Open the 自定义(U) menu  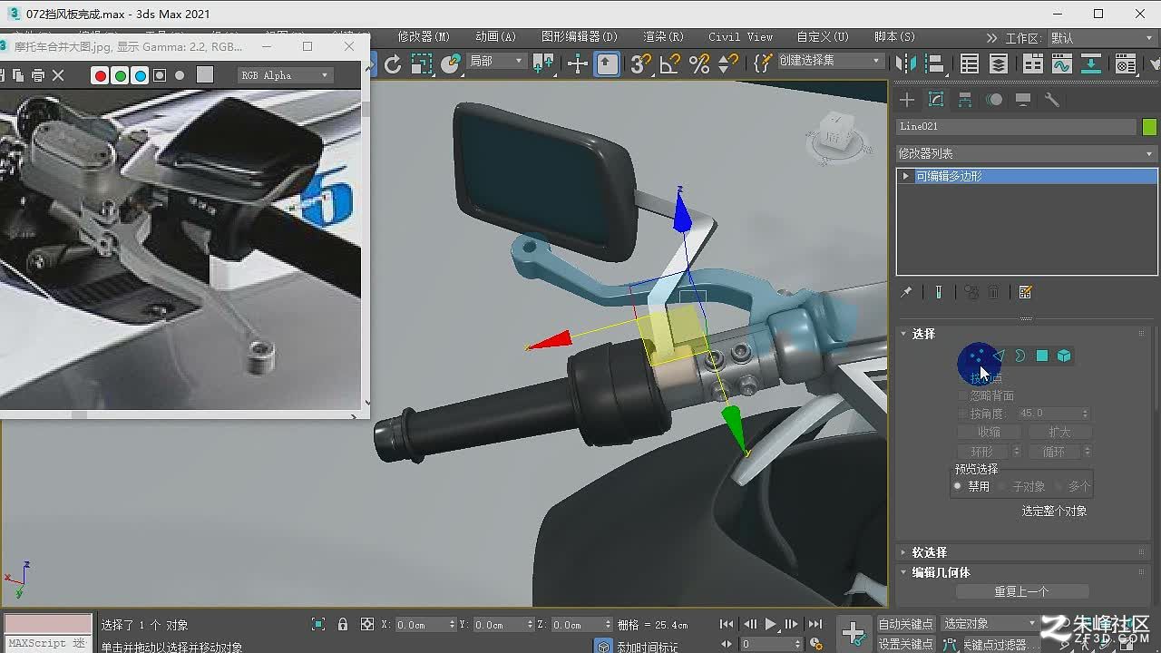823,37
